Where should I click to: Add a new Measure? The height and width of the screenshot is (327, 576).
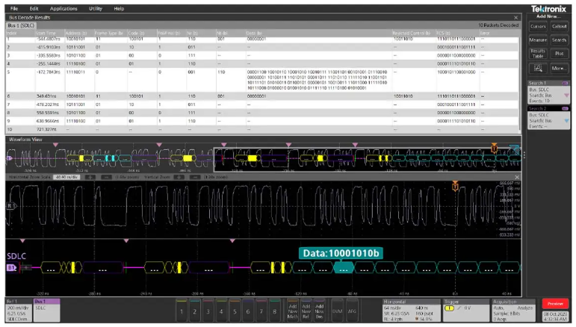coord(538,40)
